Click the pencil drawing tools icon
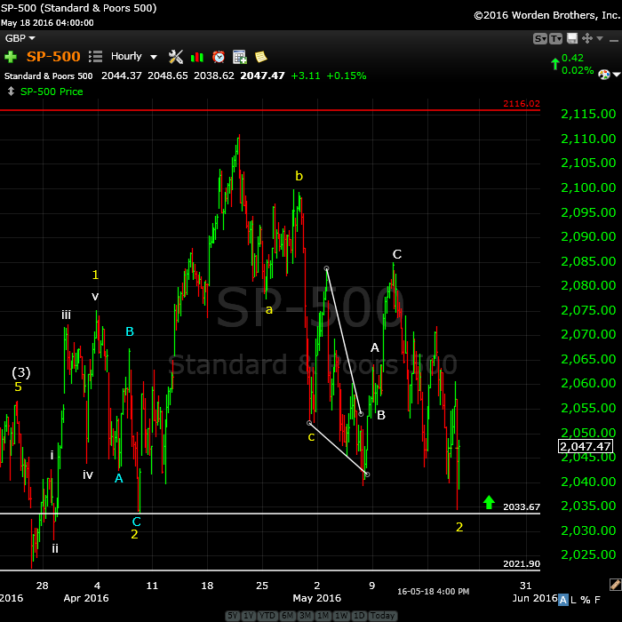 coord(615,585)
